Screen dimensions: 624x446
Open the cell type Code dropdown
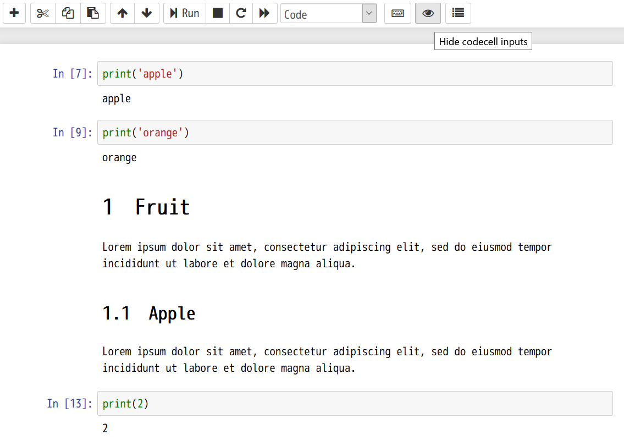click(328, 14)
